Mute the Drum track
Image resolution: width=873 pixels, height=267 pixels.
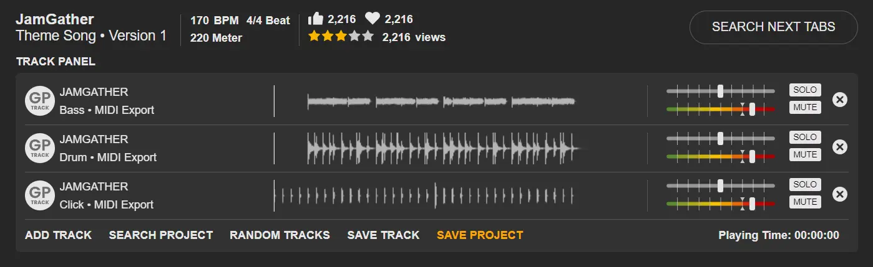805,154
